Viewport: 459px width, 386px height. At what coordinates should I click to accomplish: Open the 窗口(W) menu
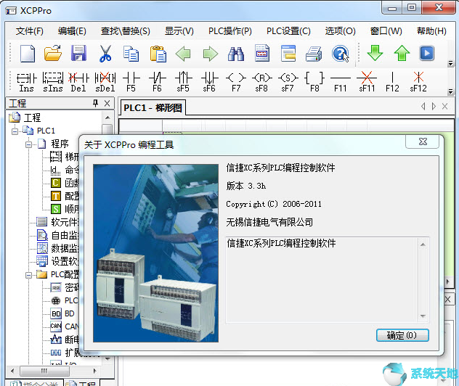386,31
